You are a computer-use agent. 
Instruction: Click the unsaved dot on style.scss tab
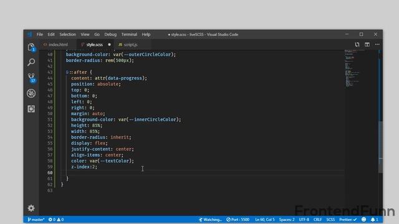click(x=110, y=44)
